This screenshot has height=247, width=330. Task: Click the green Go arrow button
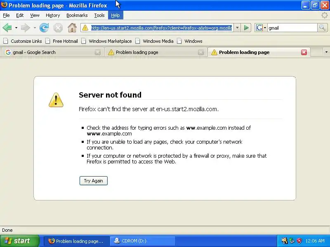[246, 28]
